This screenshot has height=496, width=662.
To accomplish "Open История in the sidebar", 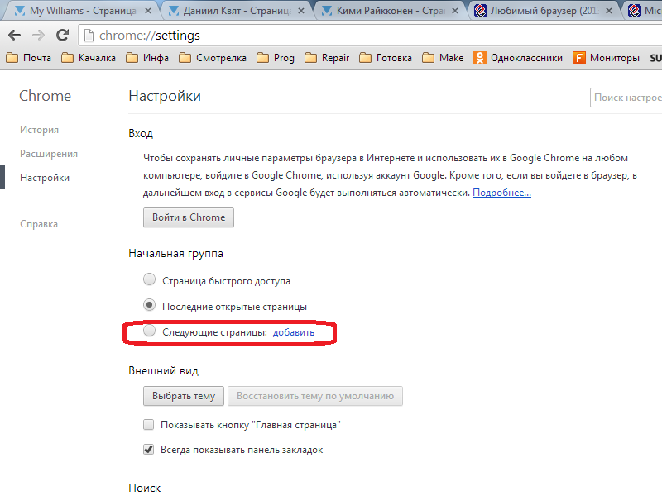I will click(39, 130).
